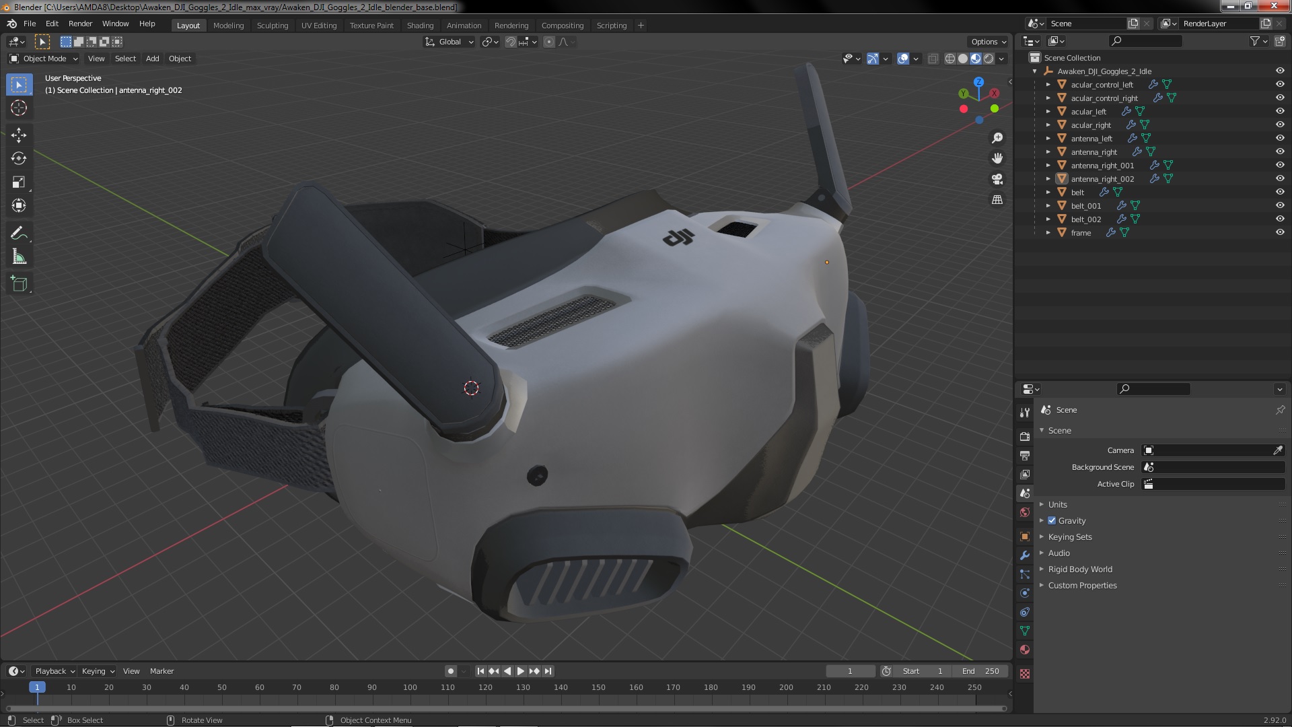
Task: Select the Rotate tool
Action: pyautogui.click(x=19, y=159)
